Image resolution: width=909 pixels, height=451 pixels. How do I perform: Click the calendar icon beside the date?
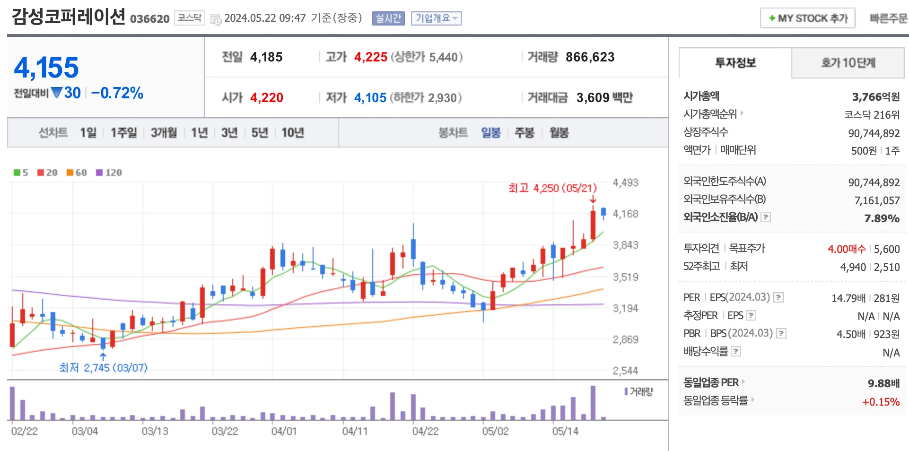[216, 19]
